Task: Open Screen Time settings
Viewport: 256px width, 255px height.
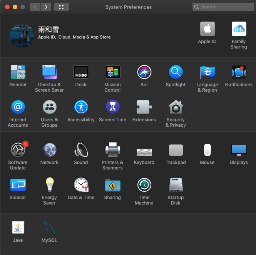Action: point(113,107)
